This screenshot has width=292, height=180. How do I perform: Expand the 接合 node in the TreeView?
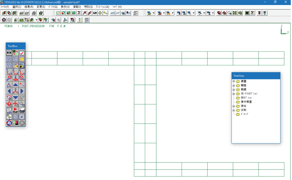coord(234,106)
